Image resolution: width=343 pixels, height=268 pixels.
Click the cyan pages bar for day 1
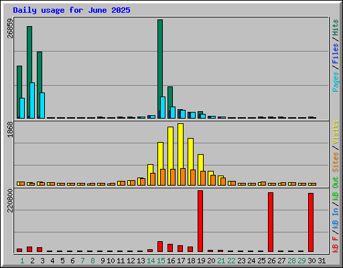pyautogui.click(x=22, y=108)
